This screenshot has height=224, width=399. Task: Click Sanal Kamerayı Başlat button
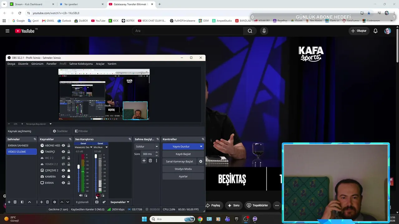point(180,161)
